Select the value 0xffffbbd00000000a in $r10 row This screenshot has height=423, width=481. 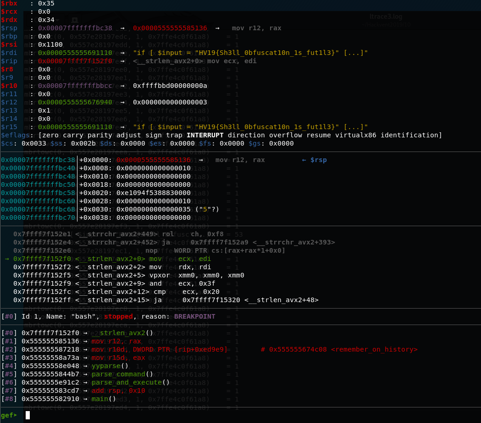170,86
